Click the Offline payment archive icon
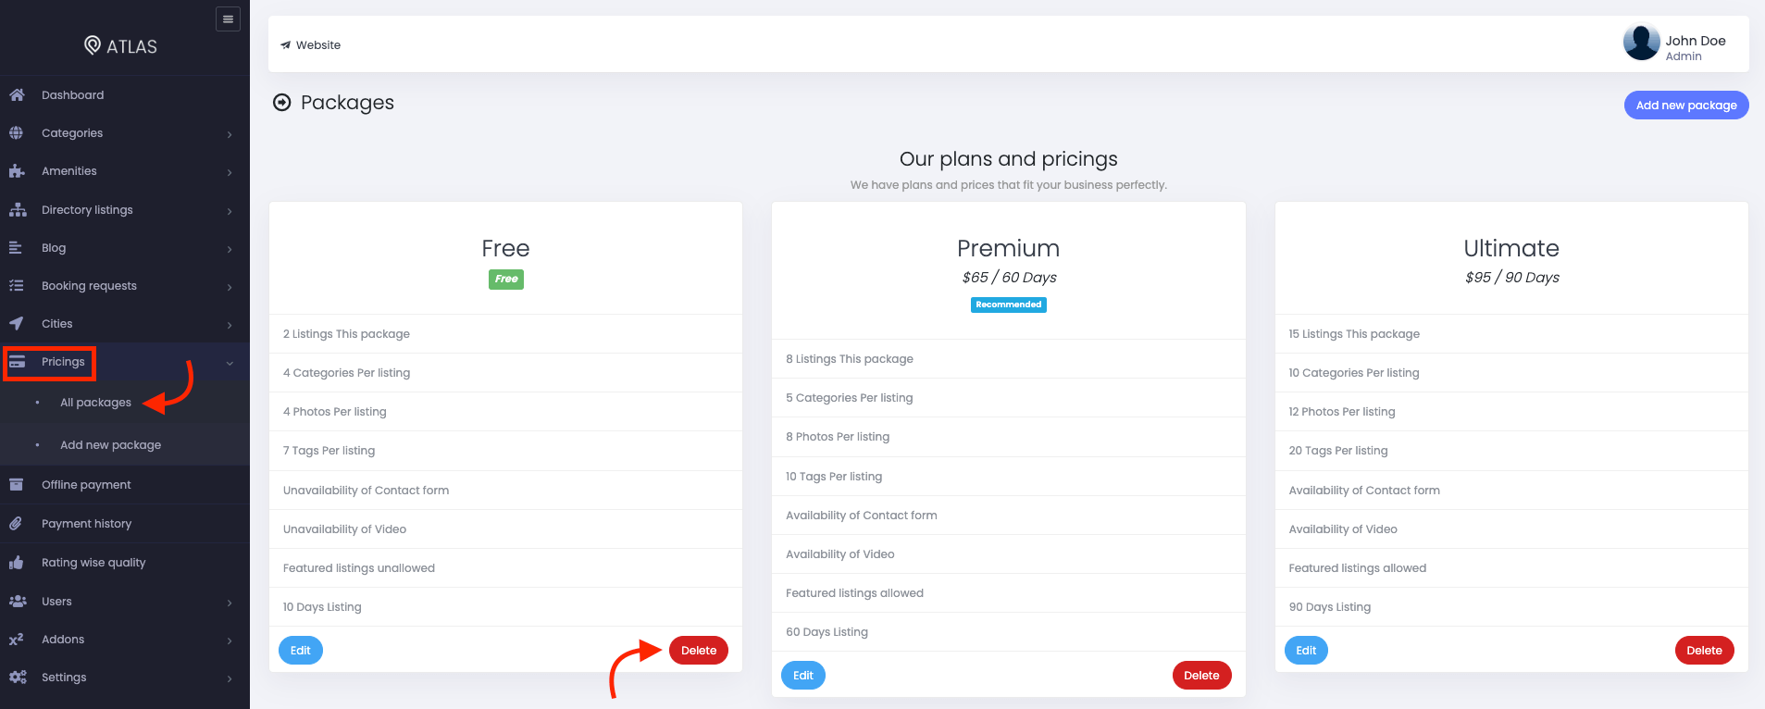 point(17,484)
